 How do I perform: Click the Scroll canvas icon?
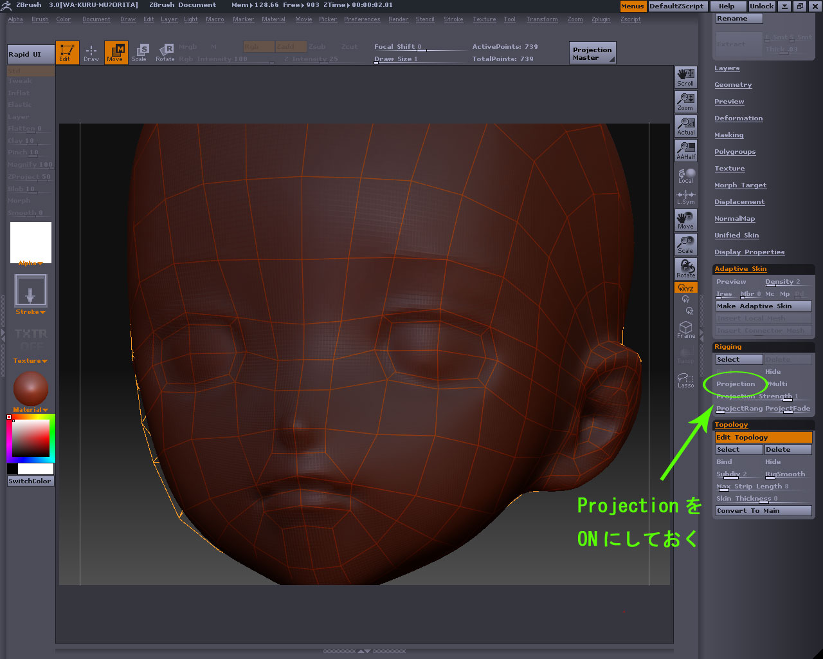(x=685, y=77)
